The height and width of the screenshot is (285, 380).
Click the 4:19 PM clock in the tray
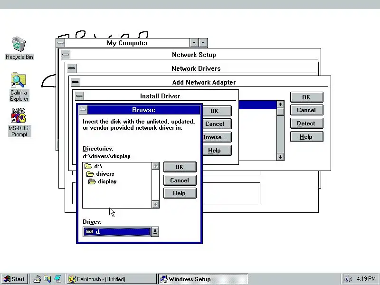(x=366, y=279)
